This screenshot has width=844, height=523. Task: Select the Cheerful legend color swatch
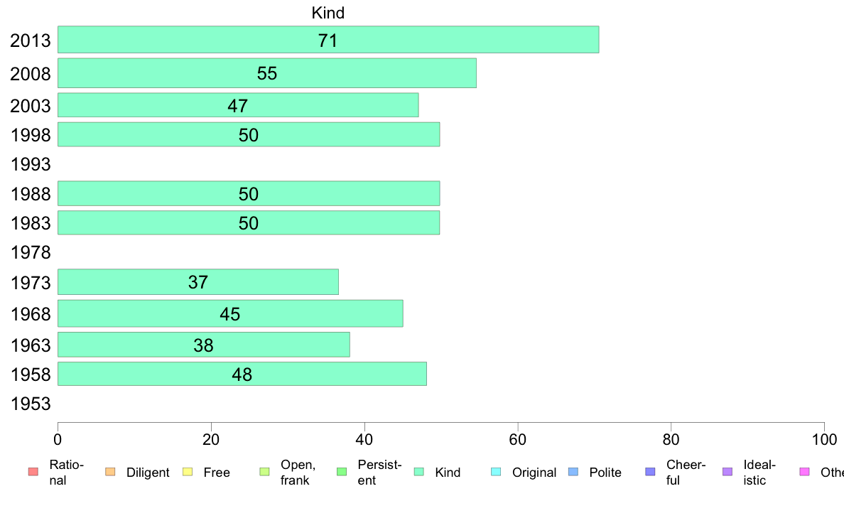pyautogui.click(x=650, y=472)
